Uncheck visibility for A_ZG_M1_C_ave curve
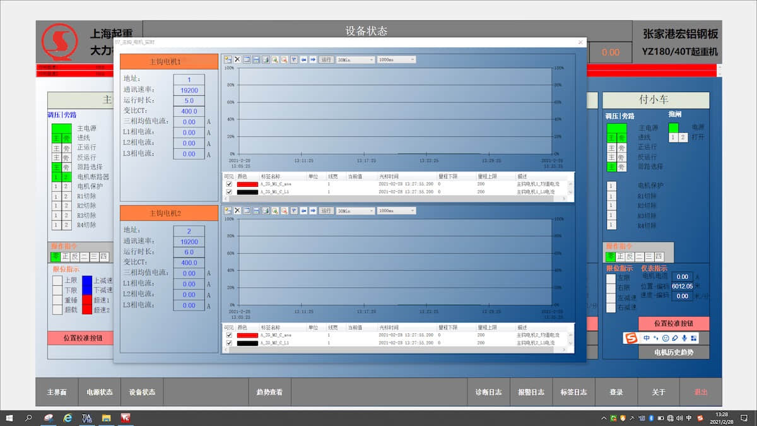Image resolution: width=757 pixels, height=426 pixels. pos(229,184)
